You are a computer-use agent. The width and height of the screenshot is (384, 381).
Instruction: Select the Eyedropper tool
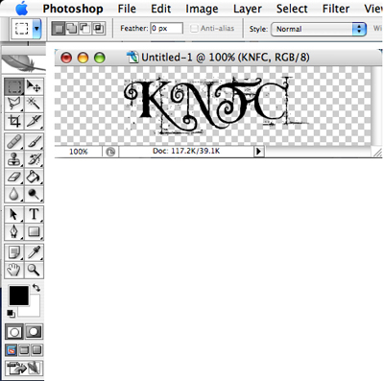click(34, 252)
